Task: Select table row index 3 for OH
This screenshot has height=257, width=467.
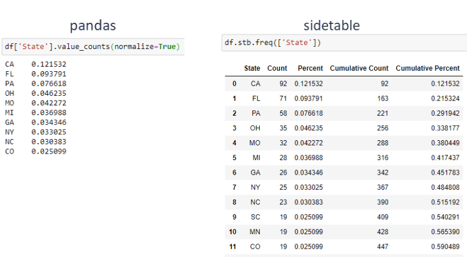Action: pyautogui.click(x=344, y=128)
